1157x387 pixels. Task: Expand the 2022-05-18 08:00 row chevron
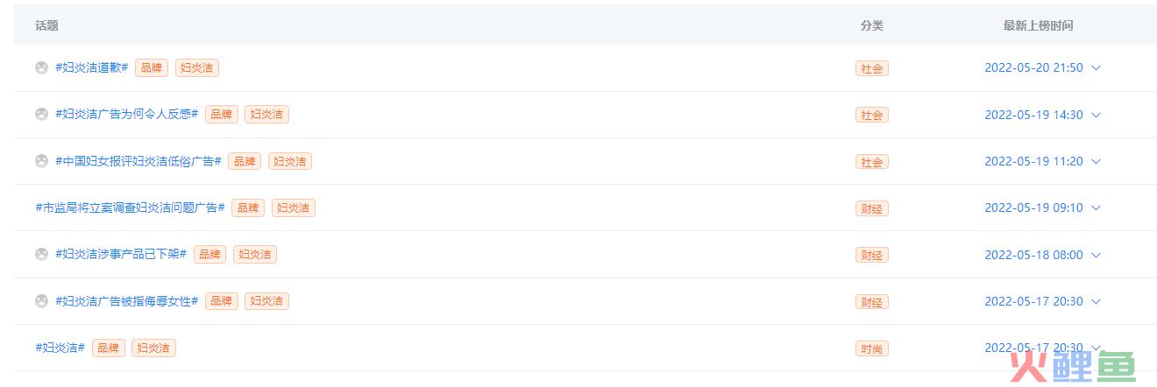[1096, 255]
